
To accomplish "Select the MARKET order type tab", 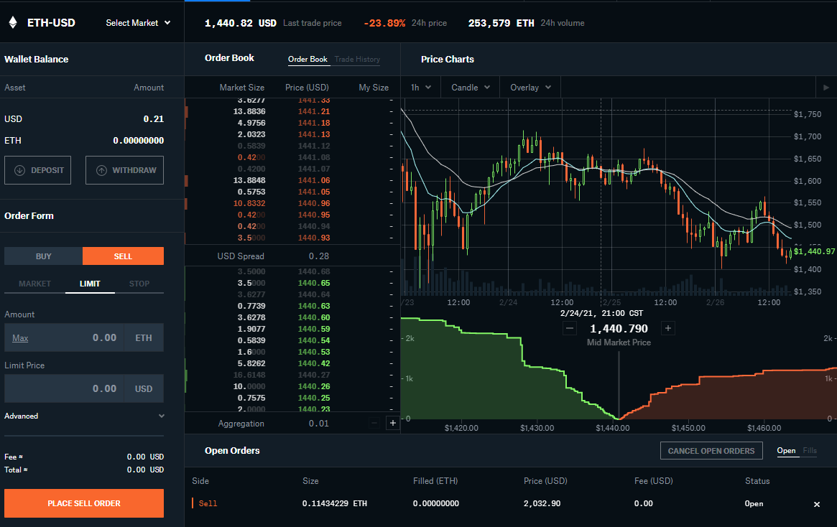I will 34,284.
